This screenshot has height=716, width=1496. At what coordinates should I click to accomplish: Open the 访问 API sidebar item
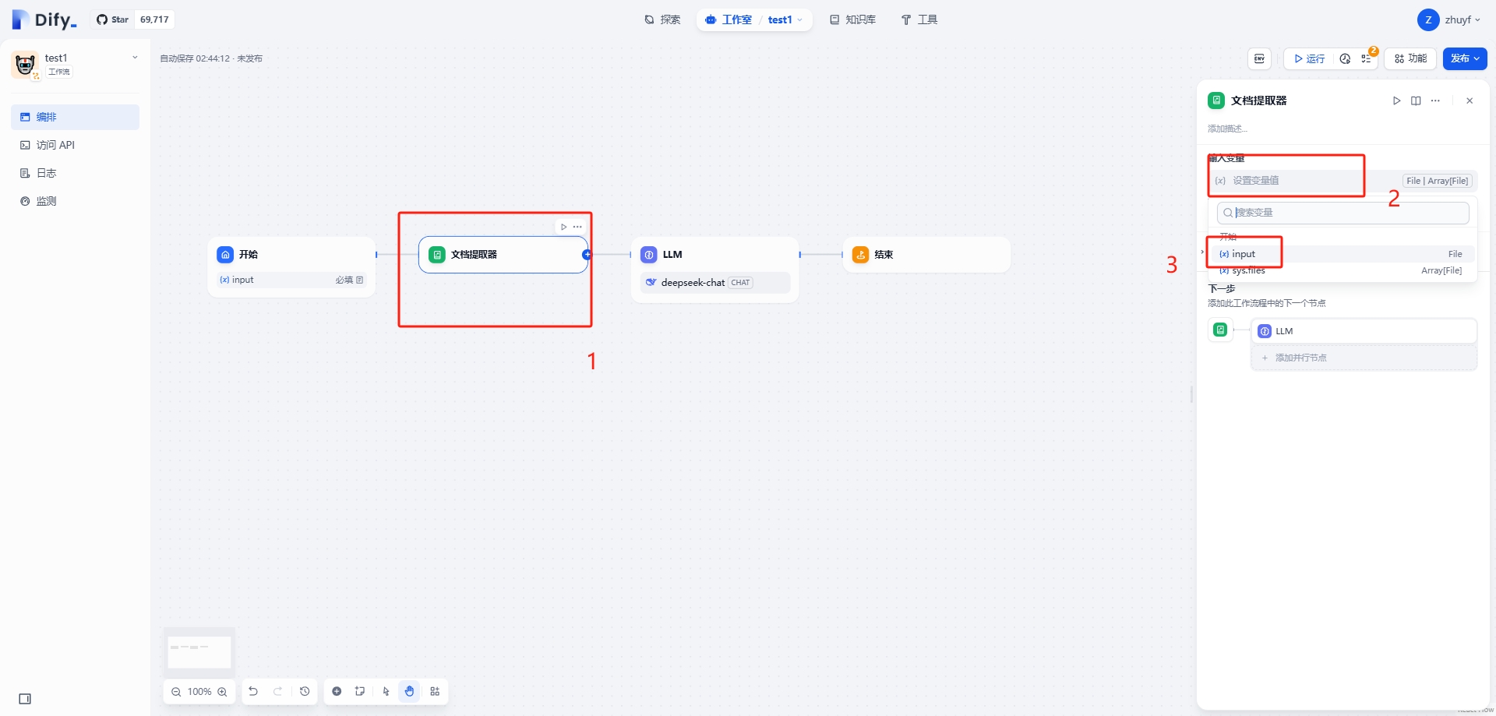click(55, 145)
